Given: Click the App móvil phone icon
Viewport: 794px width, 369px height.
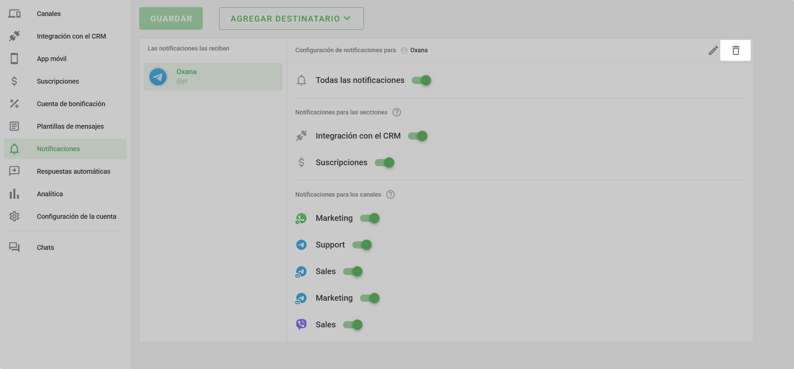Looking at the screenshot, I should point(14,59).
